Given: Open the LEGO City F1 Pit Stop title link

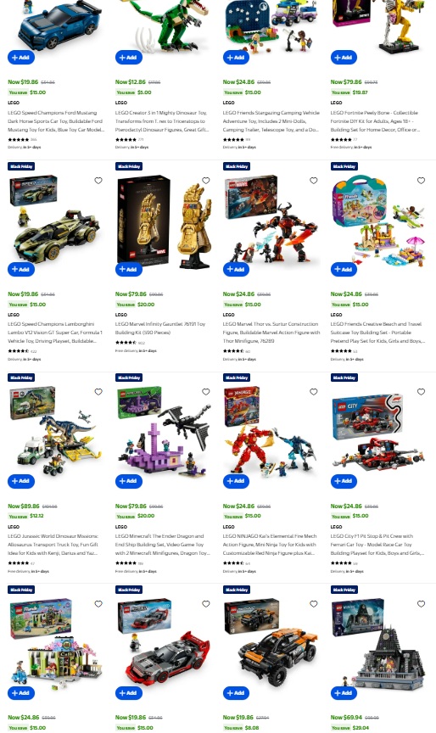Looking at the screenshot, I should pyautogui.click(x=377, y=545).
